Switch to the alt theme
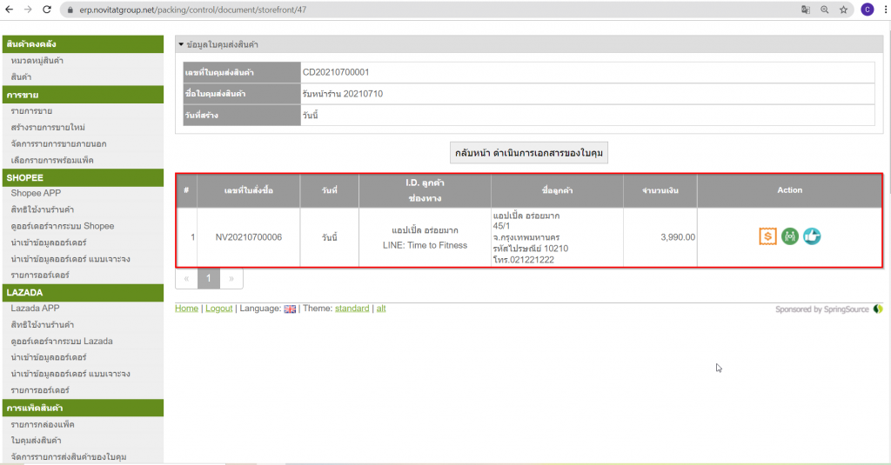 [x=381, y=309]
